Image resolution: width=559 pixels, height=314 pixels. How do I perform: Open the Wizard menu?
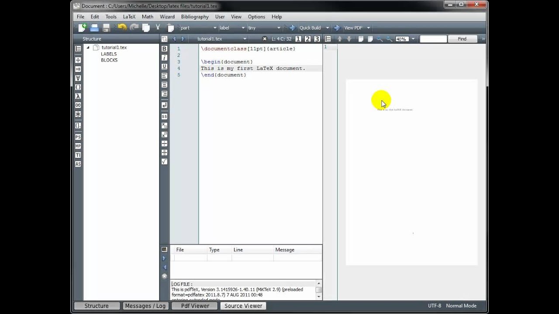pos(167,17)
